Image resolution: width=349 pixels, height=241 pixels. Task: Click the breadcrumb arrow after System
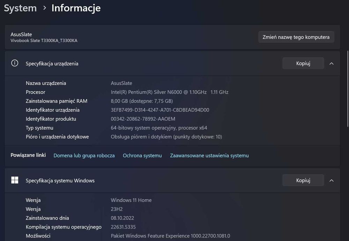[44, 8]
